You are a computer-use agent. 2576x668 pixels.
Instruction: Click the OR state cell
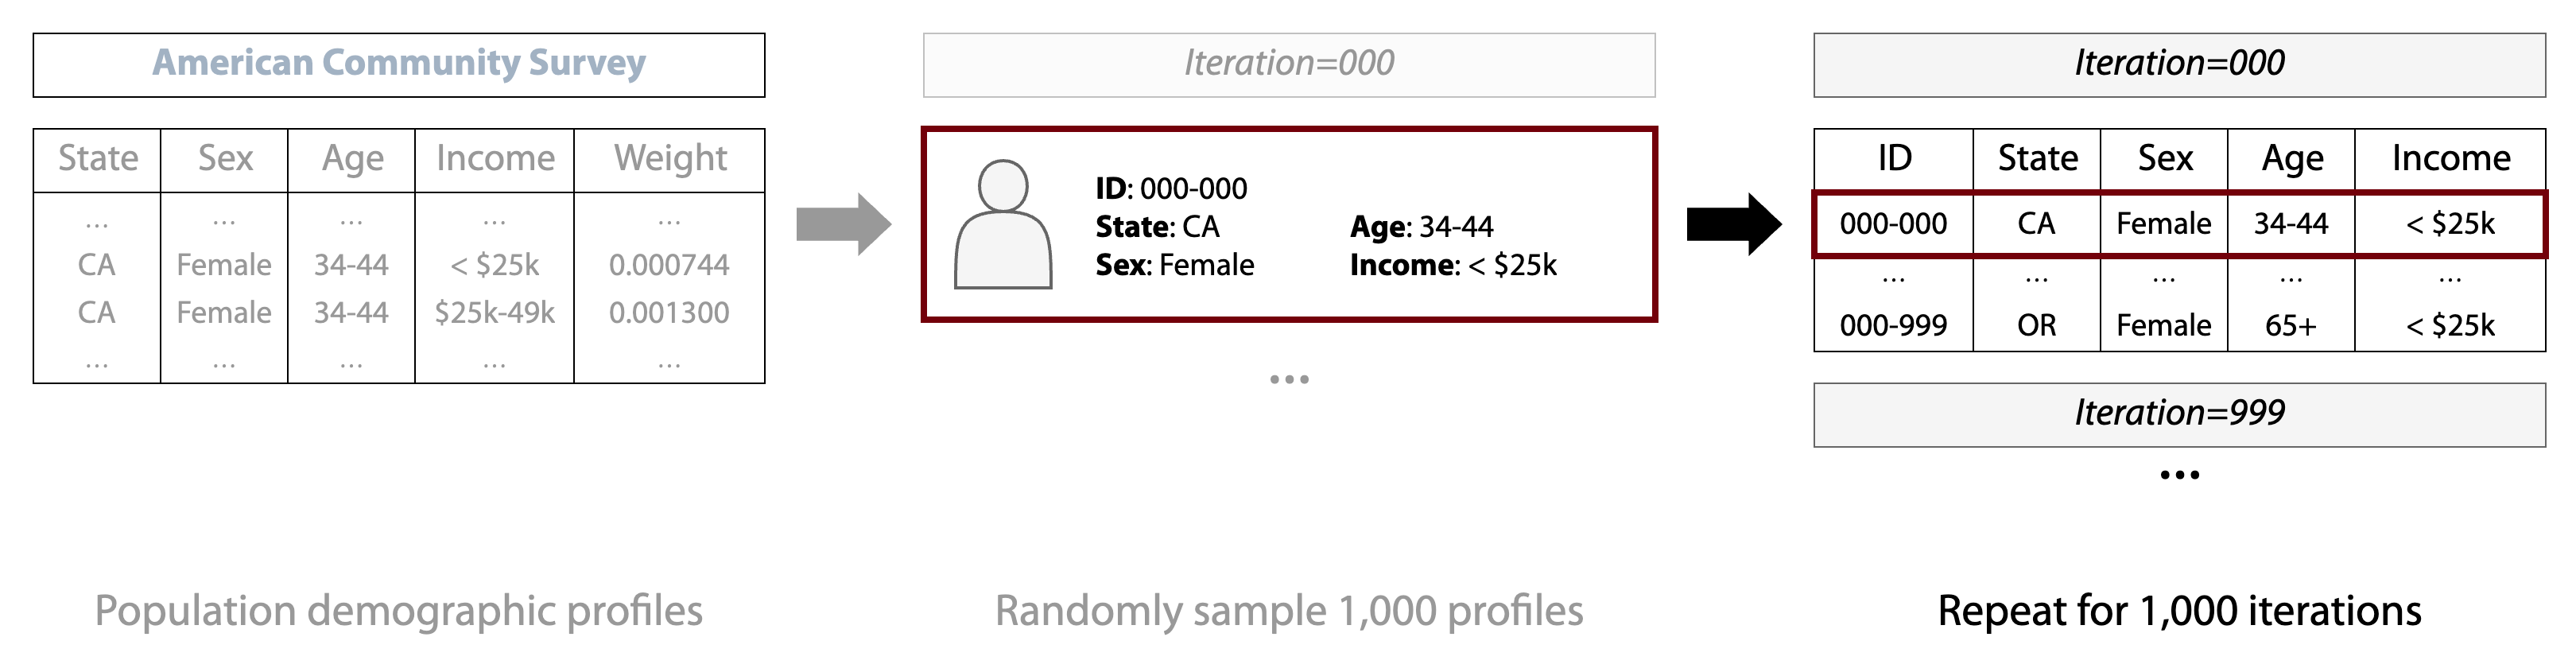[x=2036, y=325]
